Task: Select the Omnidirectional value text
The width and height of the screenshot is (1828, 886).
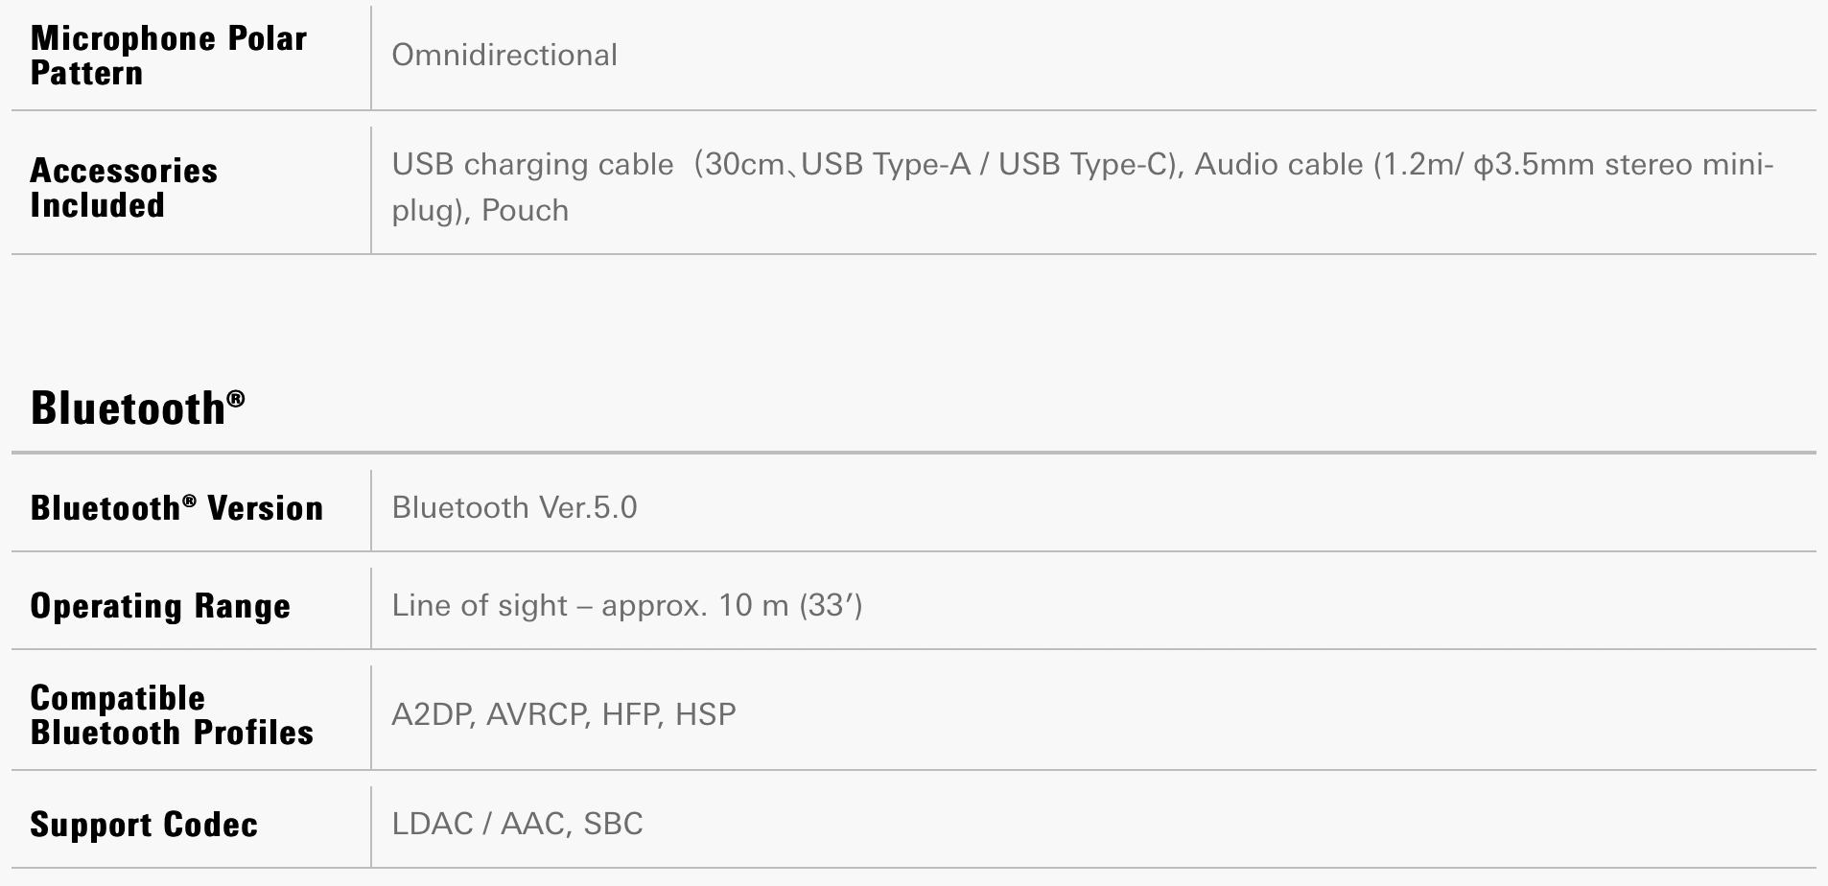Action: coord(504,55)
